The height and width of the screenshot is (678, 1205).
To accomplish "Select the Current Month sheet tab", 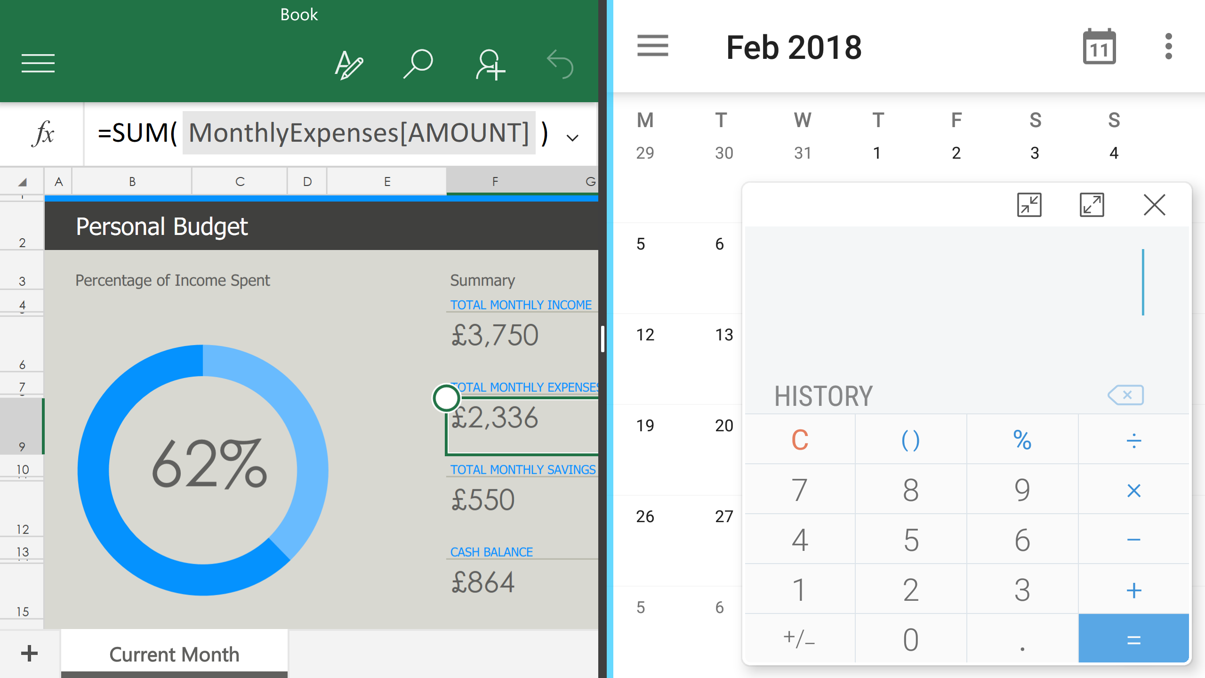I will (x=174, y=654).
